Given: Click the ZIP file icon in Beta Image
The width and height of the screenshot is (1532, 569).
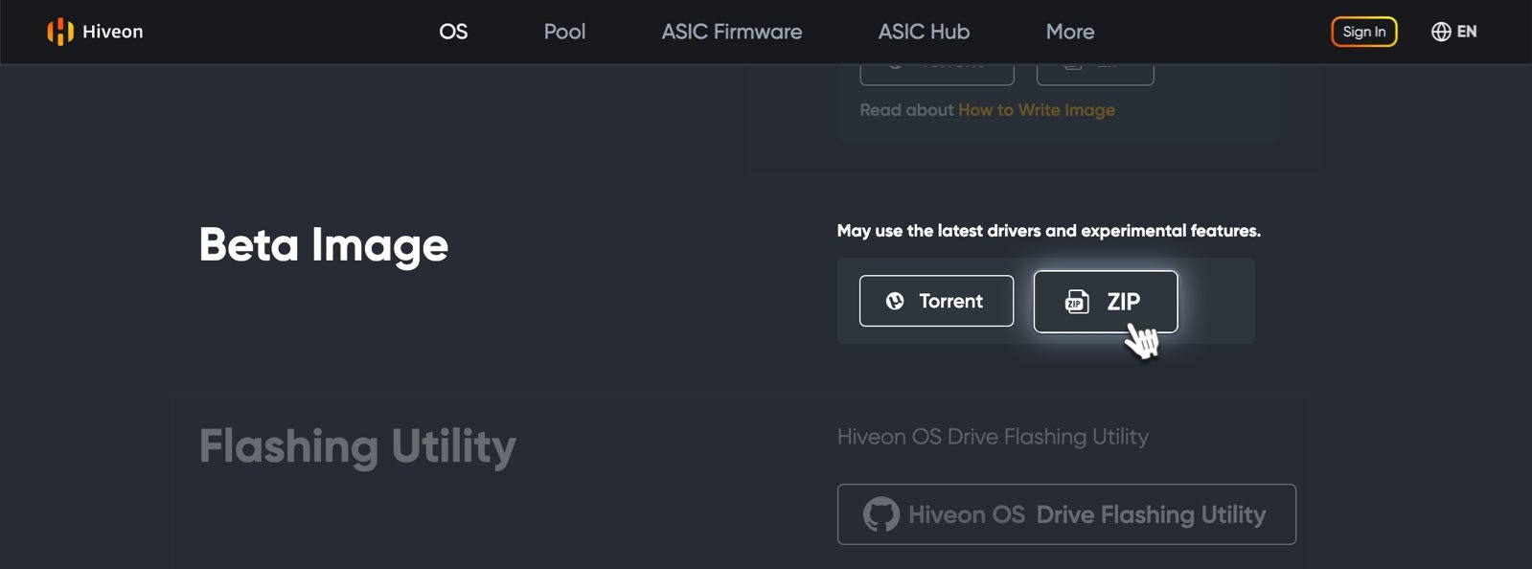Looking at the screenshot, I should tap(1077, 302).
